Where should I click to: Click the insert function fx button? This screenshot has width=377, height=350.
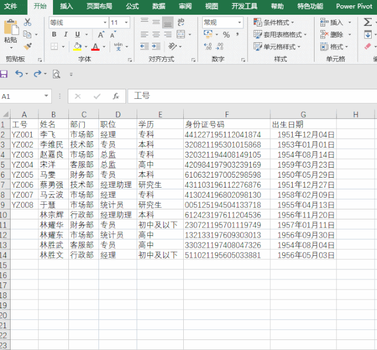click(x=116, y=96)
